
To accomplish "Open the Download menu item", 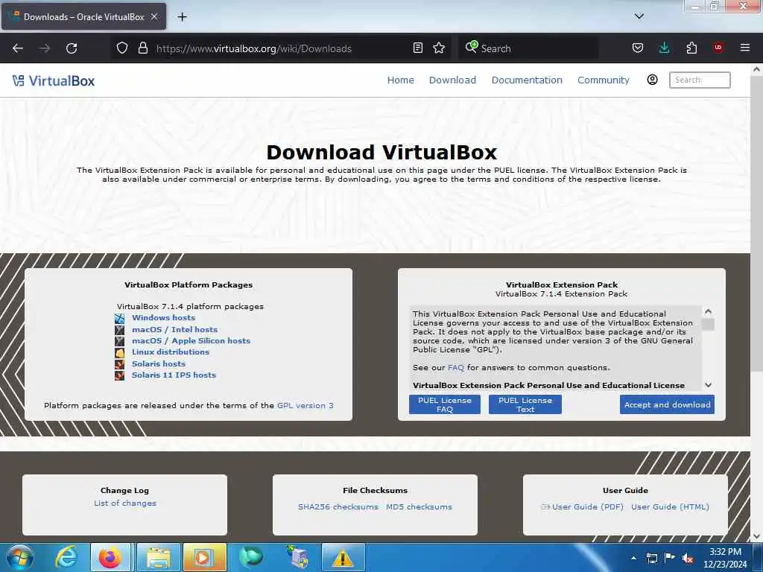I will click(x=452, y=80).
